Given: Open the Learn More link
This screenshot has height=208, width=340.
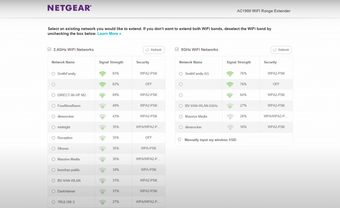Looking at the screenshot, I should click(109, 34).
